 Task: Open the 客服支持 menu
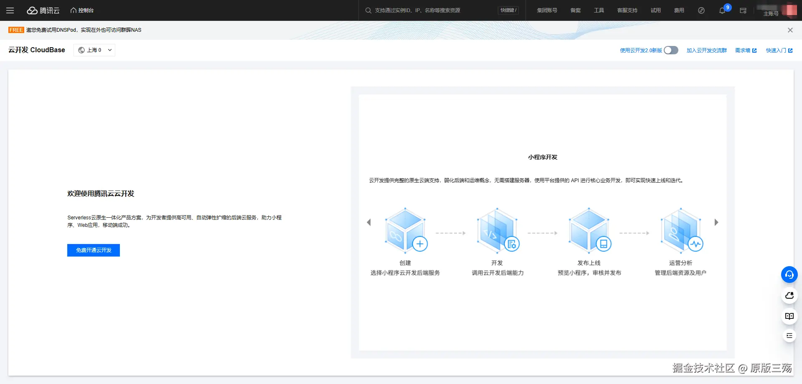627,10
